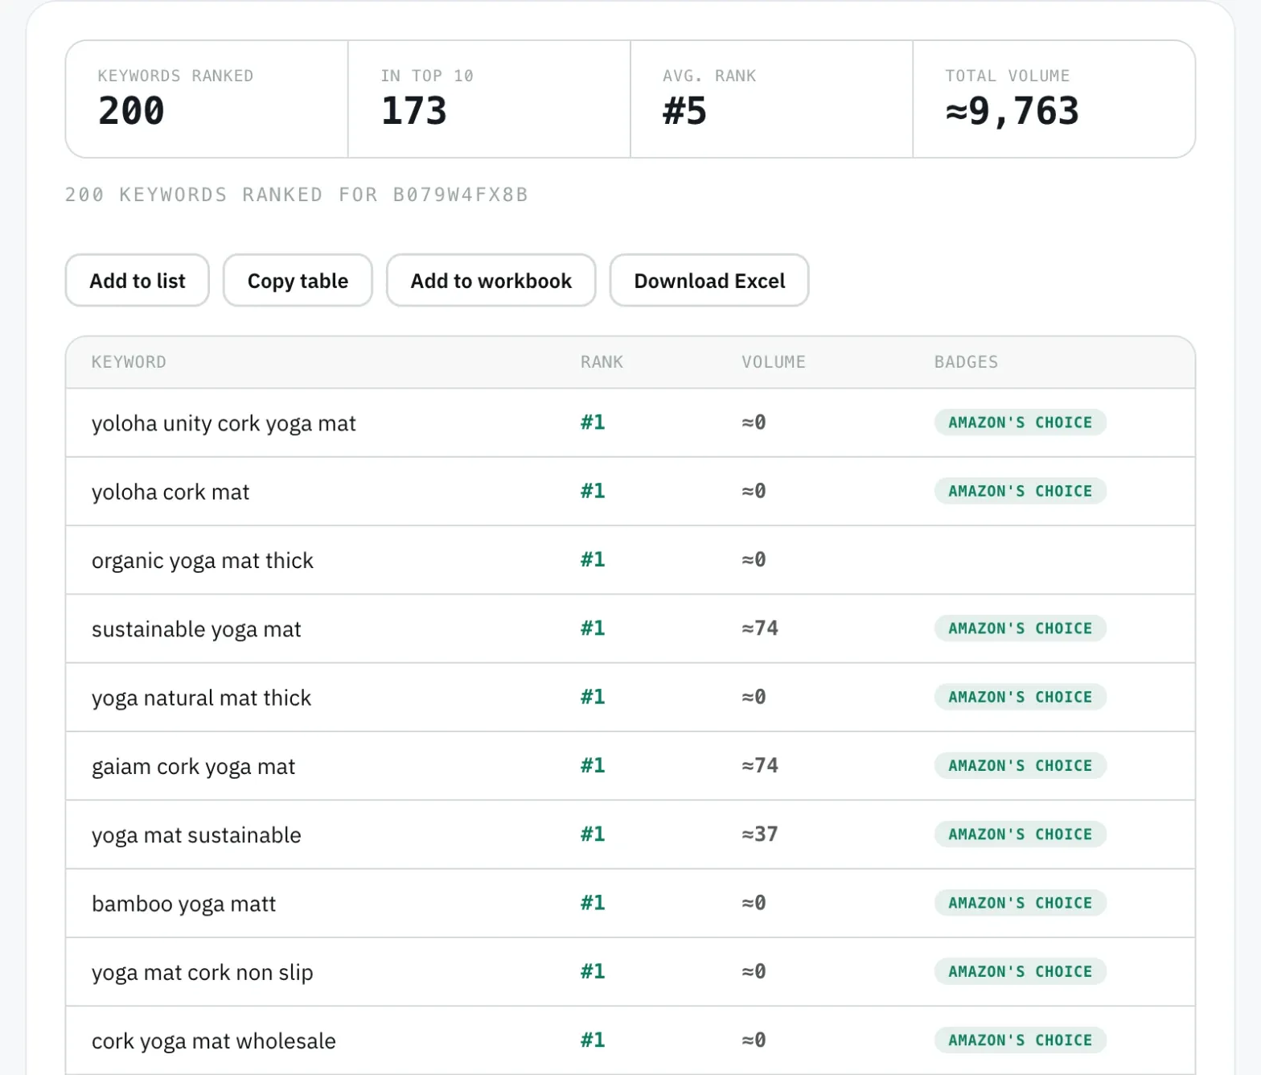Click Amazon's Choice badge in yoga mat sustainable row

click(1020, 834)
